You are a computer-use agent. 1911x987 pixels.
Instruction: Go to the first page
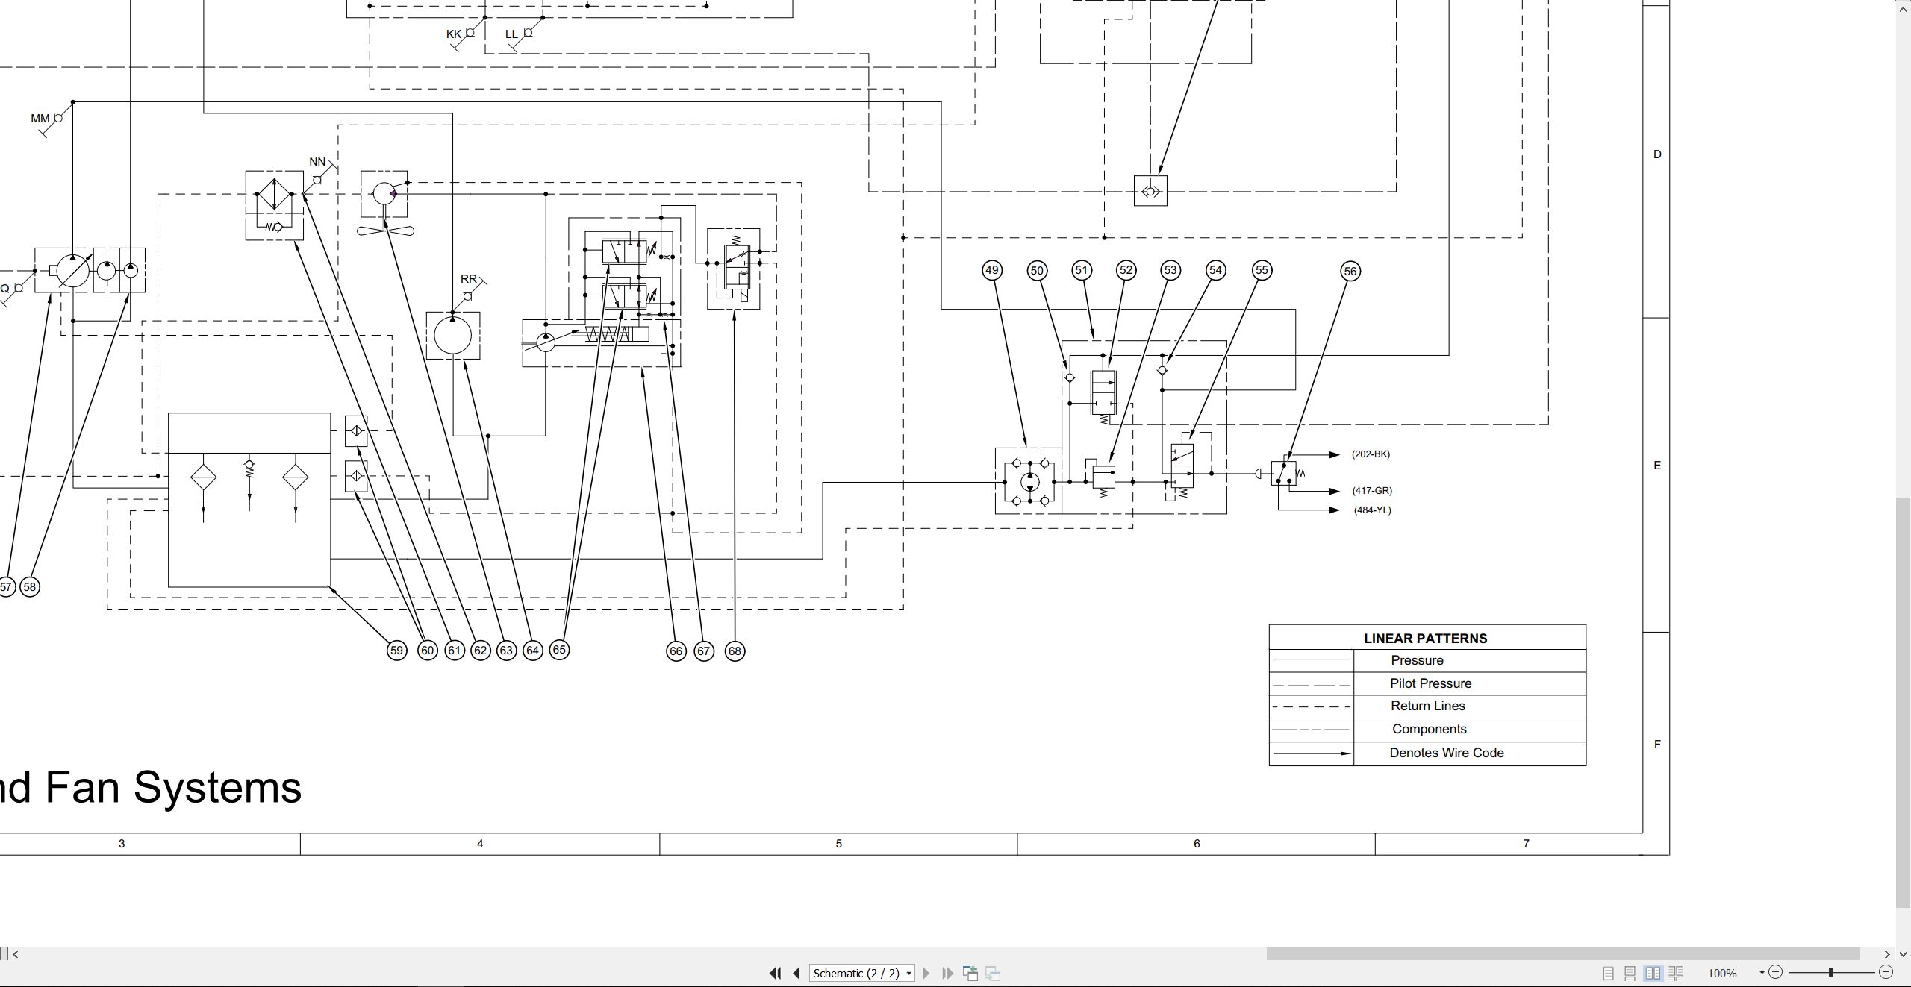(775, 973)
